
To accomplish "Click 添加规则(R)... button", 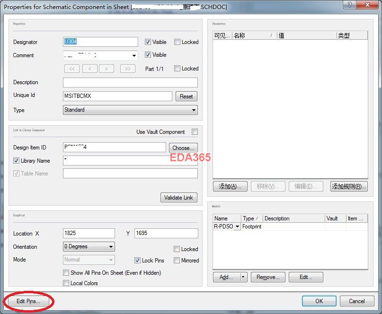I will 349,186.
